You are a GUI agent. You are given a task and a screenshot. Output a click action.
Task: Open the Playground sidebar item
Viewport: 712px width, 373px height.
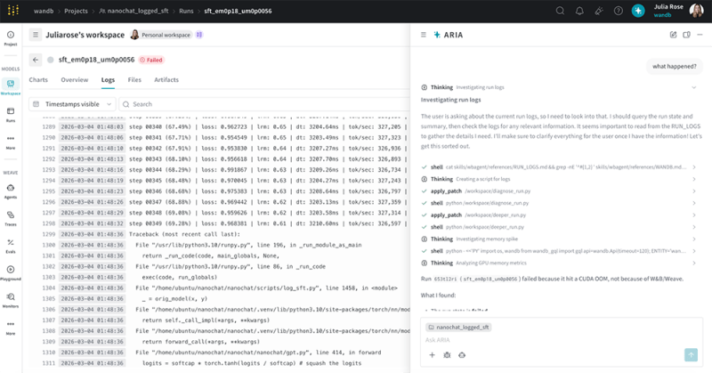pos(11,273)
